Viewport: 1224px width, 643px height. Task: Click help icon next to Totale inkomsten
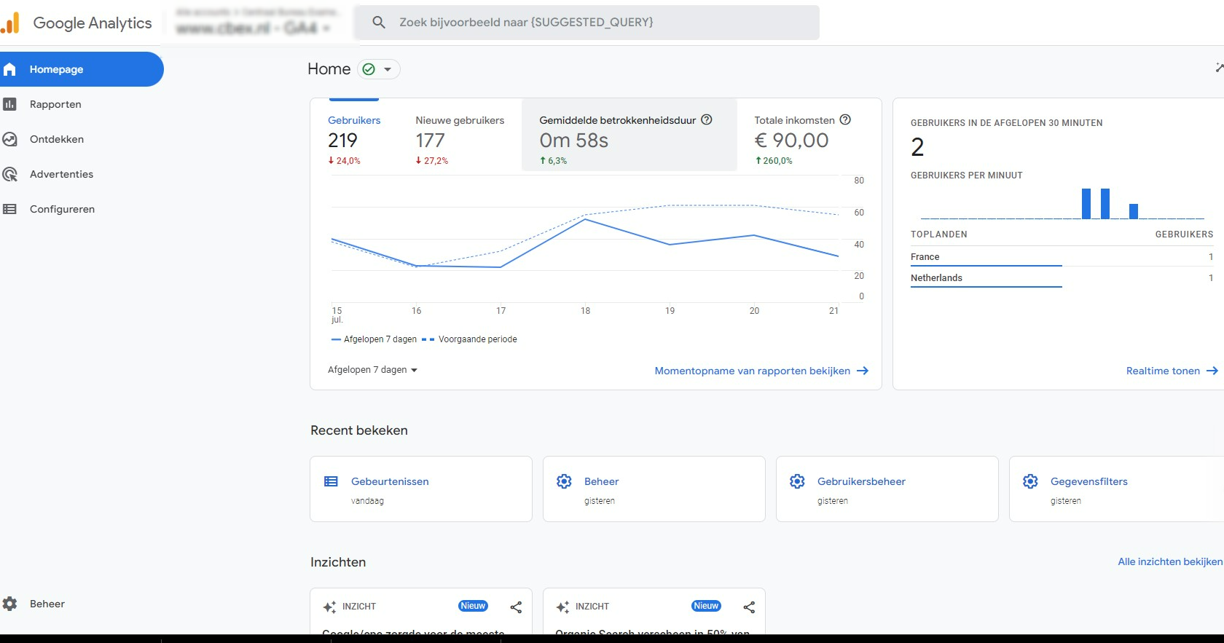845,120
